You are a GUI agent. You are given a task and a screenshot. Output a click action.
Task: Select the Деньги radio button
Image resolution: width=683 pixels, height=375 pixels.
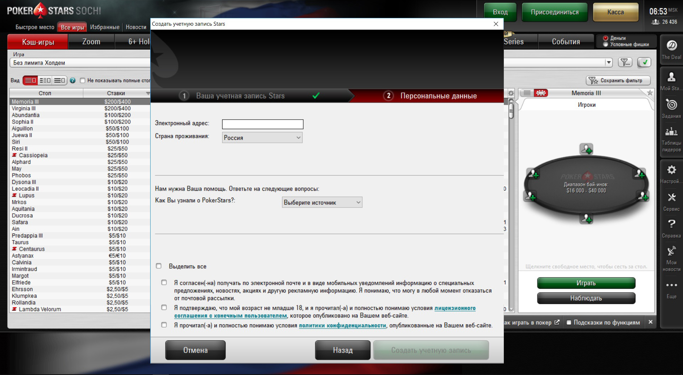click(x=605, y=38)
